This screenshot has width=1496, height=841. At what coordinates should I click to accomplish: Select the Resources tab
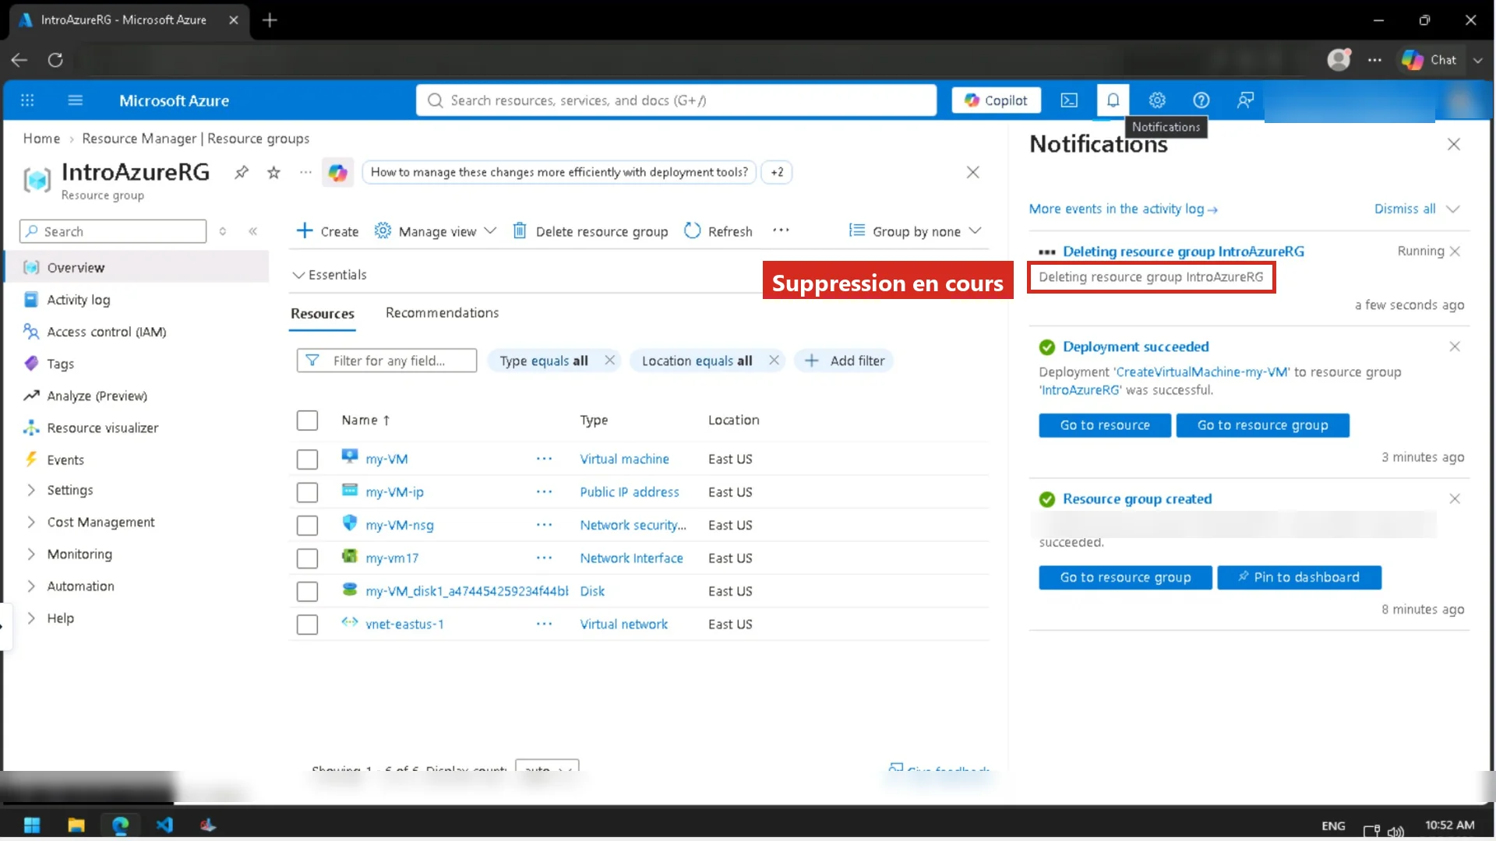(323, 314)
